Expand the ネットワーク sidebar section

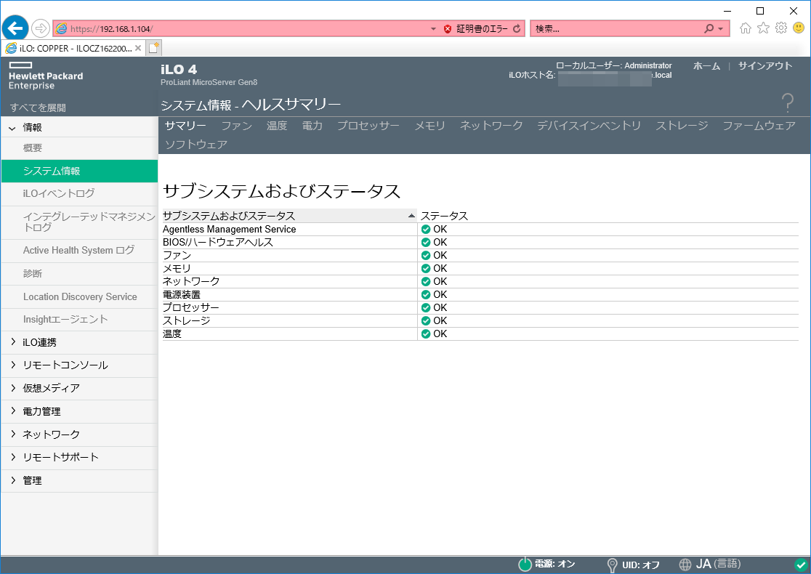(x=13, y=434)
